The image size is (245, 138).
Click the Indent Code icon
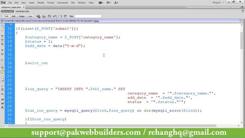(x=2, y=99)
